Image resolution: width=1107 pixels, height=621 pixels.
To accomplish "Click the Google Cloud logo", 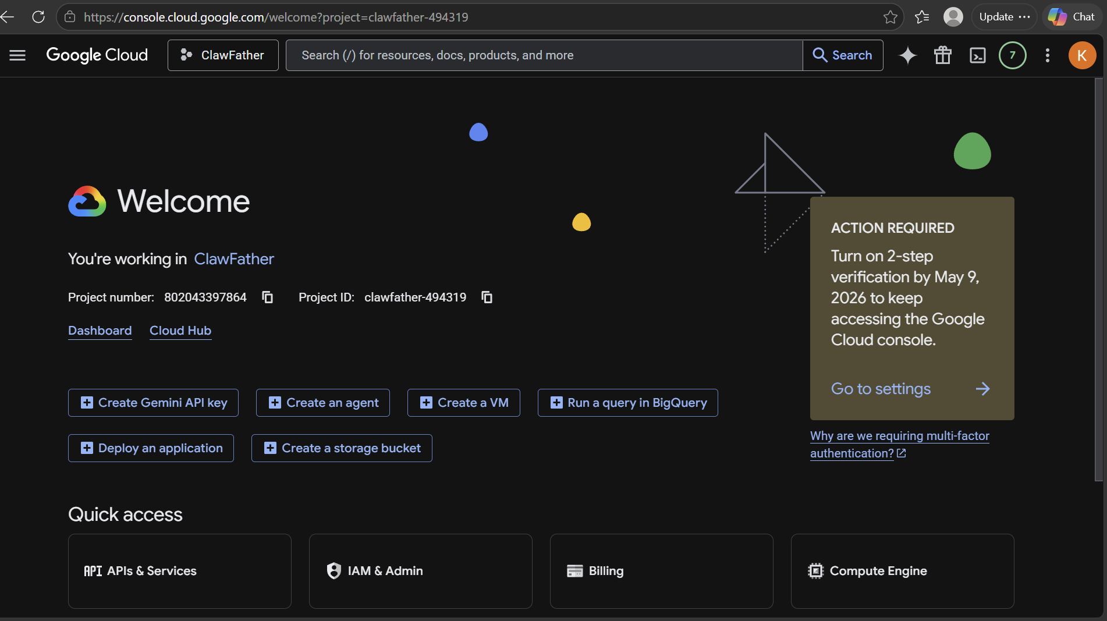I will (x=97, y=55).
